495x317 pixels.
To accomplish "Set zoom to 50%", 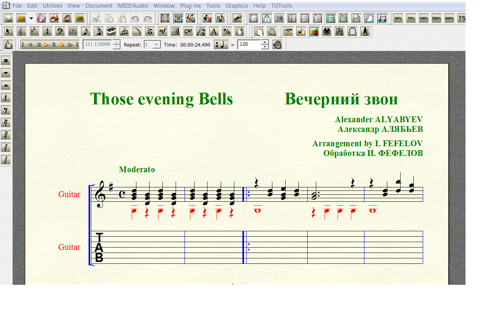I will tap(398, 18).
